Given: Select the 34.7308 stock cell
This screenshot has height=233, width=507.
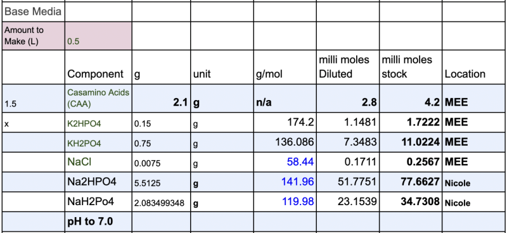Looking at the screenshot, I should 411,201.
